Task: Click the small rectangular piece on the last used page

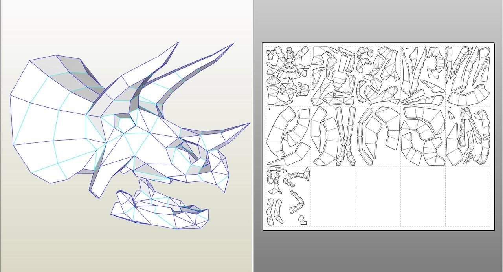Action: click(x=303, y=223)
